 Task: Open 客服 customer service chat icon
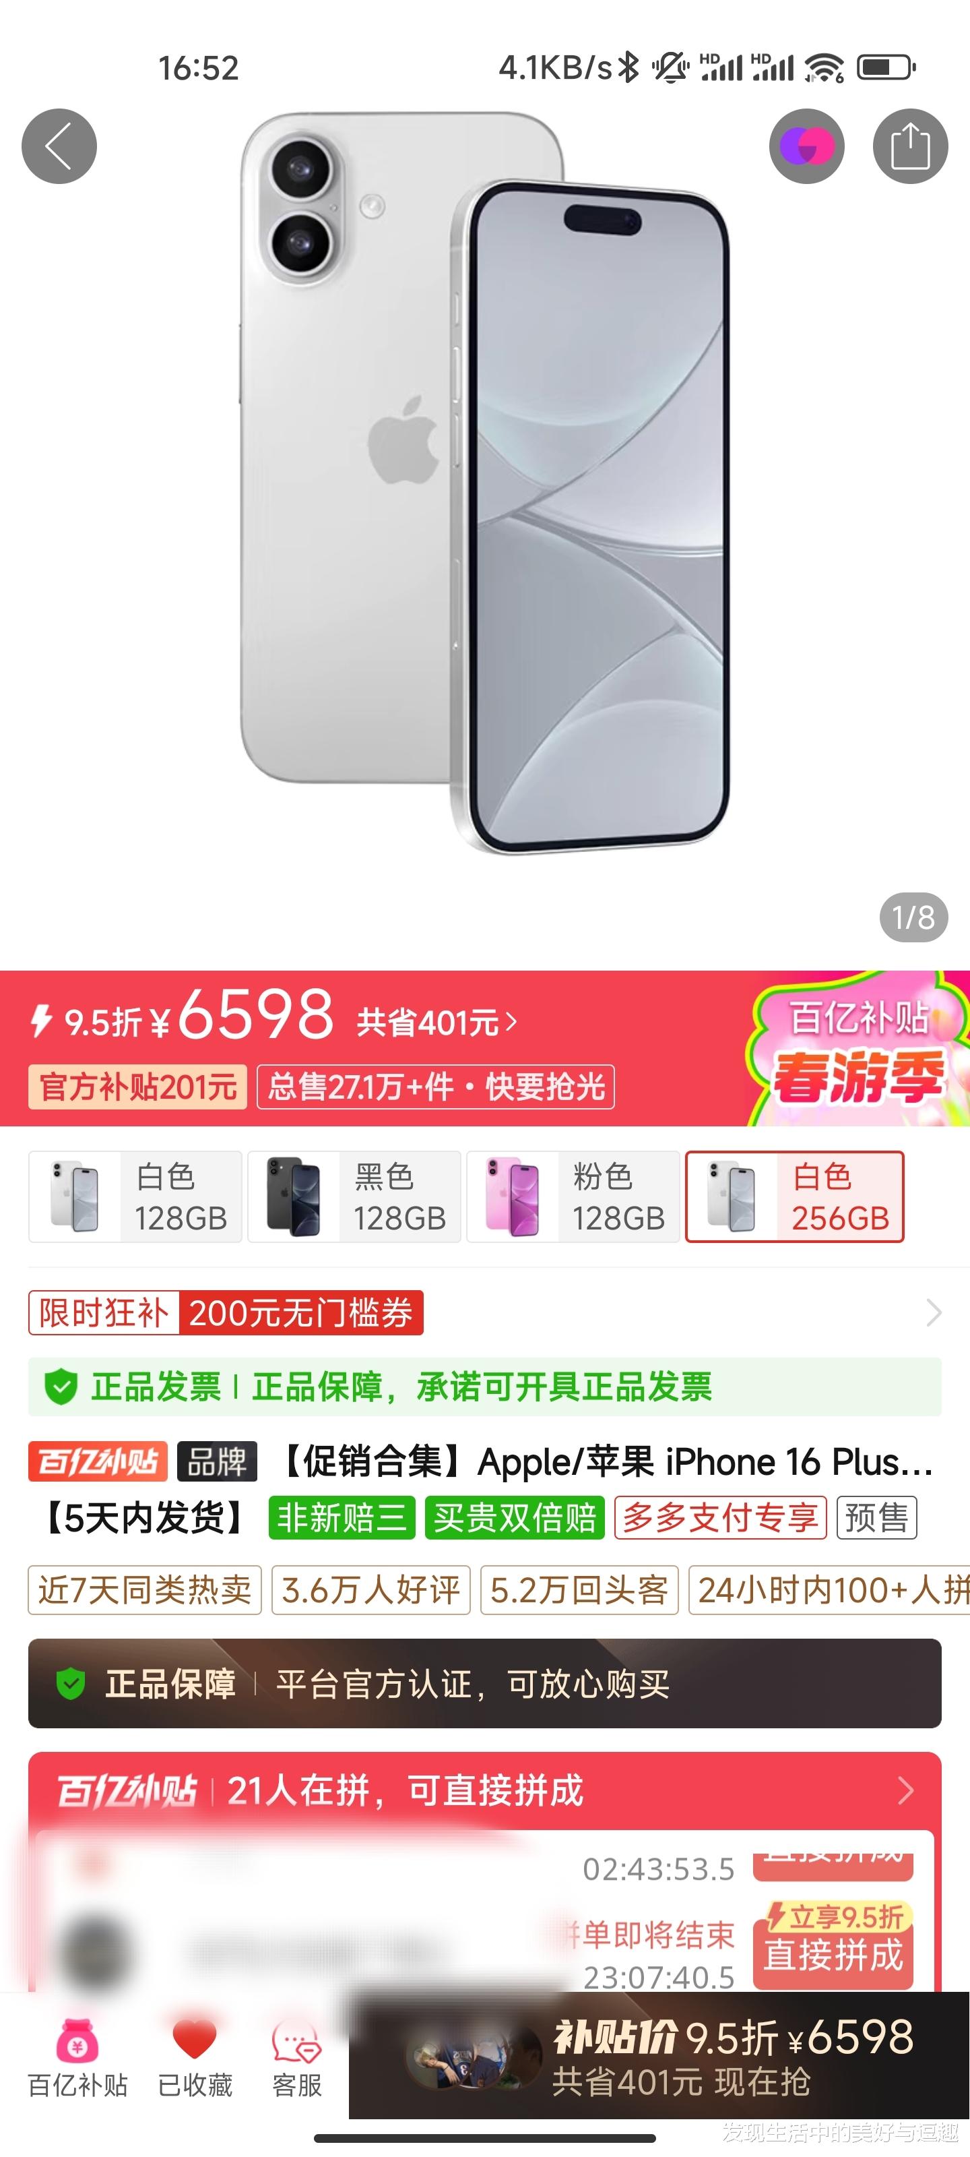click(x=296, y=2040)
